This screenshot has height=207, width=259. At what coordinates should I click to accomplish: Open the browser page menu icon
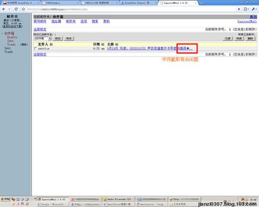(246, 9)
